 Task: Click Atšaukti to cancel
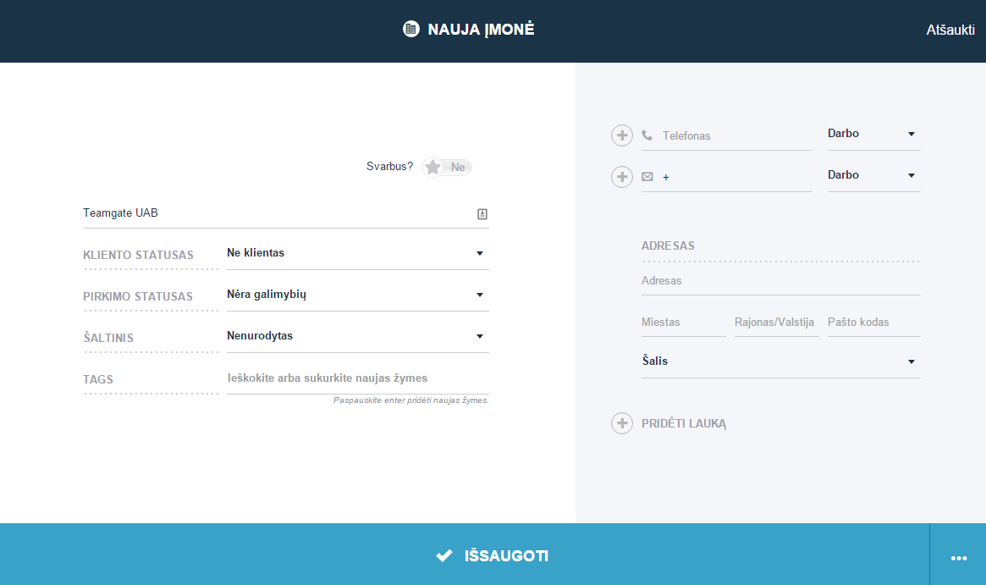950,30
